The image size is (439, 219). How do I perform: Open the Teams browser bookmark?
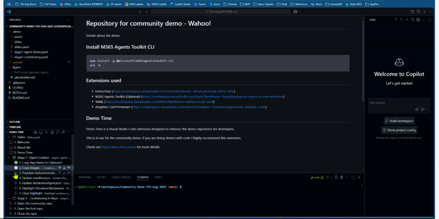pos(200,4)
